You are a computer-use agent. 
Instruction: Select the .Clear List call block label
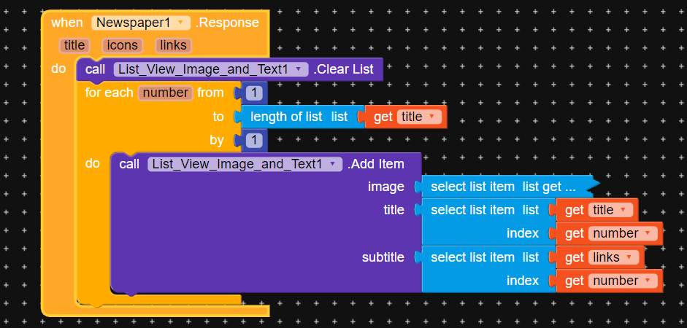[x=345, y=69]
